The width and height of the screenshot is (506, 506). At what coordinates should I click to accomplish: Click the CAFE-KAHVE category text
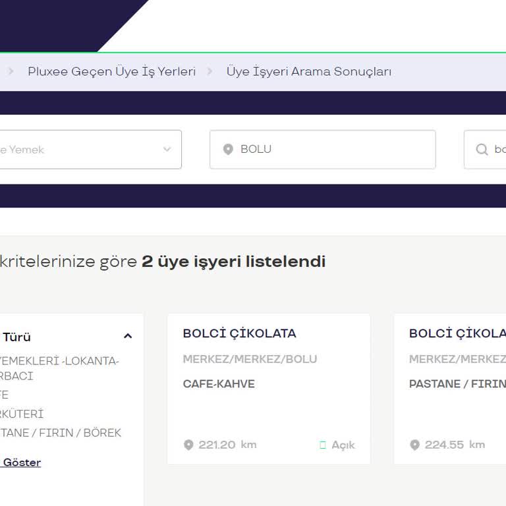(219, 383)
